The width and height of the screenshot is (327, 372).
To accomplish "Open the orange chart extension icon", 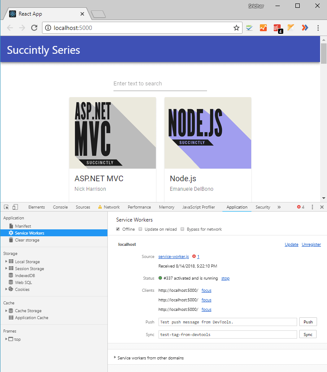I will coord(263,28).
